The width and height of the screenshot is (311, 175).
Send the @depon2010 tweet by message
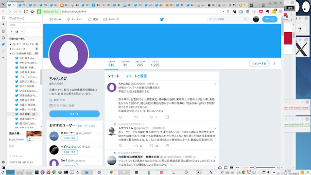(x=167, y=146)
